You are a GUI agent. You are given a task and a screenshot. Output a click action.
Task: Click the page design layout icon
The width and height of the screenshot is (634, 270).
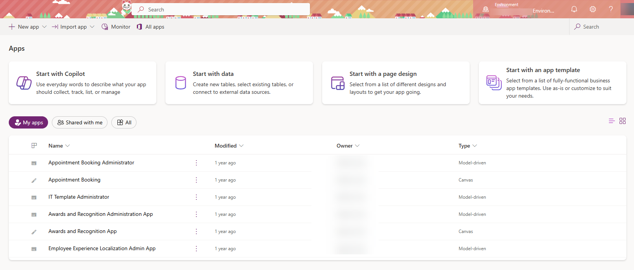[338, 83]
